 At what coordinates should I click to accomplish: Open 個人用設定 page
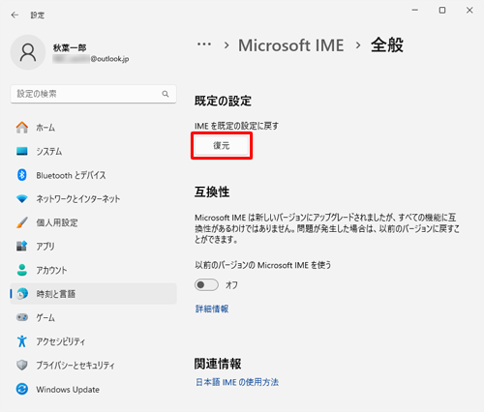[x=94, y=222]
